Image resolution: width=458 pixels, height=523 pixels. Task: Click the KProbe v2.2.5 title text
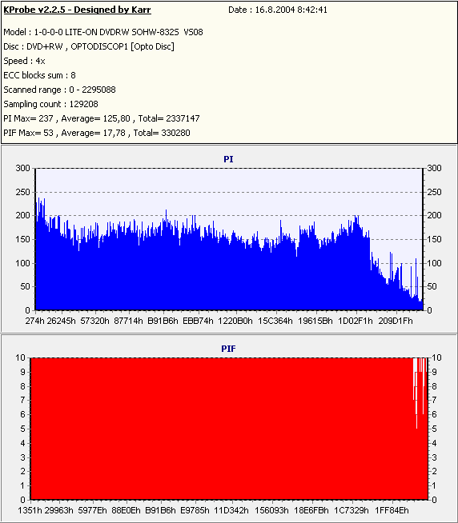tap(77, 10)
